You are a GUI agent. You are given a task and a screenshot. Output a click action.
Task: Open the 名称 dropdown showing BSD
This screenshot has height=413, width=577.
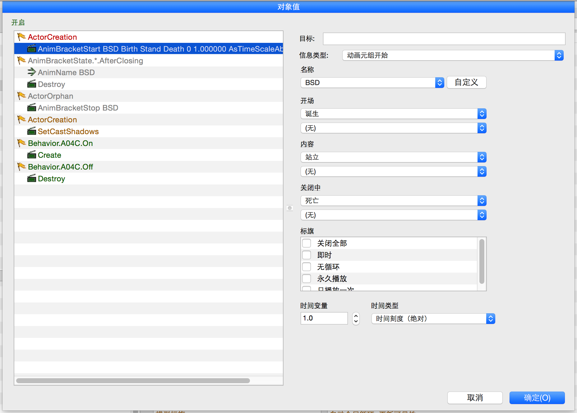point(372,83)
